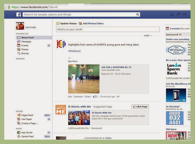Click the Events calendar sidebar icon
This screenshot has height=144, width=195.
tap(19, 45)
